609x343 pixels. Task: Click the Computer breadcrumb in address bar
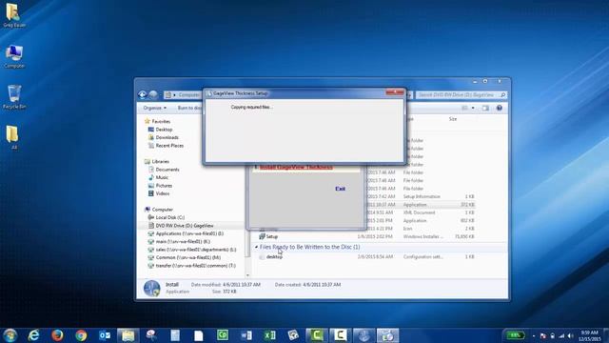tap(188, 95)
